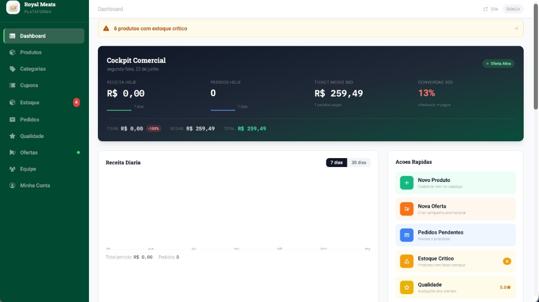539x302 pixels.
Task: Click the Acoes Rapidas heading
Action: [x=414, y=162]
